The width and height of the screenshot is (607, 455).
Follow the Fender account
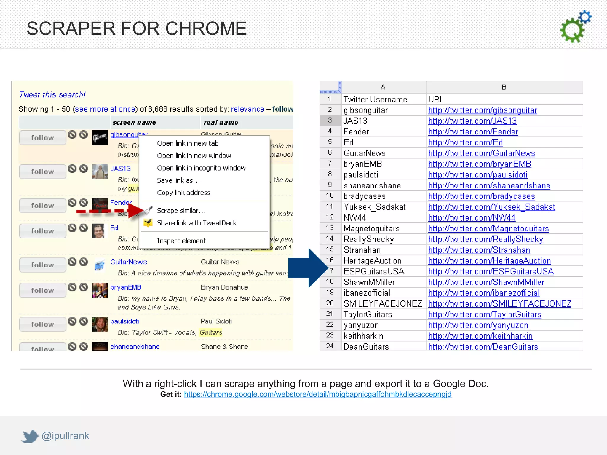pos(43,206)
